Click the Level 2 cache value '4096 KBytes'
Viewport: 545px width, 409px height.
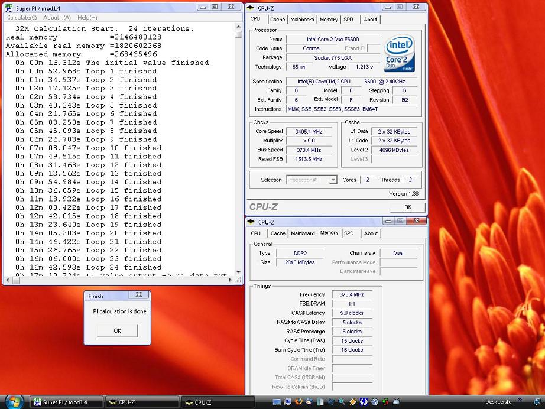click(x=394, y=150)
